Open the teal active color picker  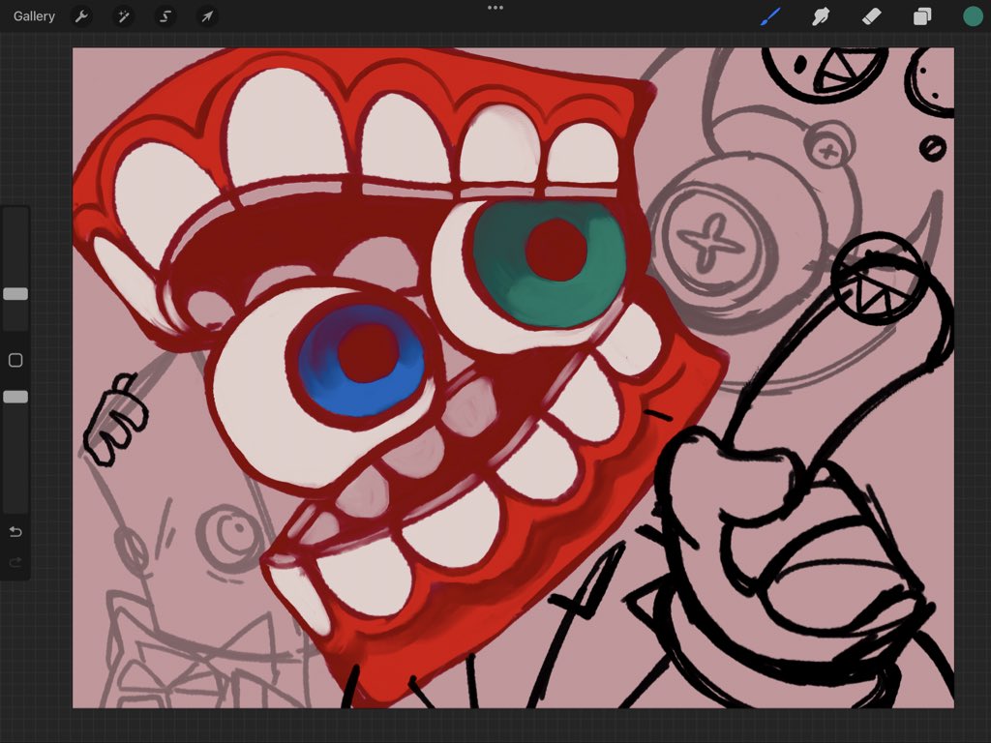click(x=973, y=16)
